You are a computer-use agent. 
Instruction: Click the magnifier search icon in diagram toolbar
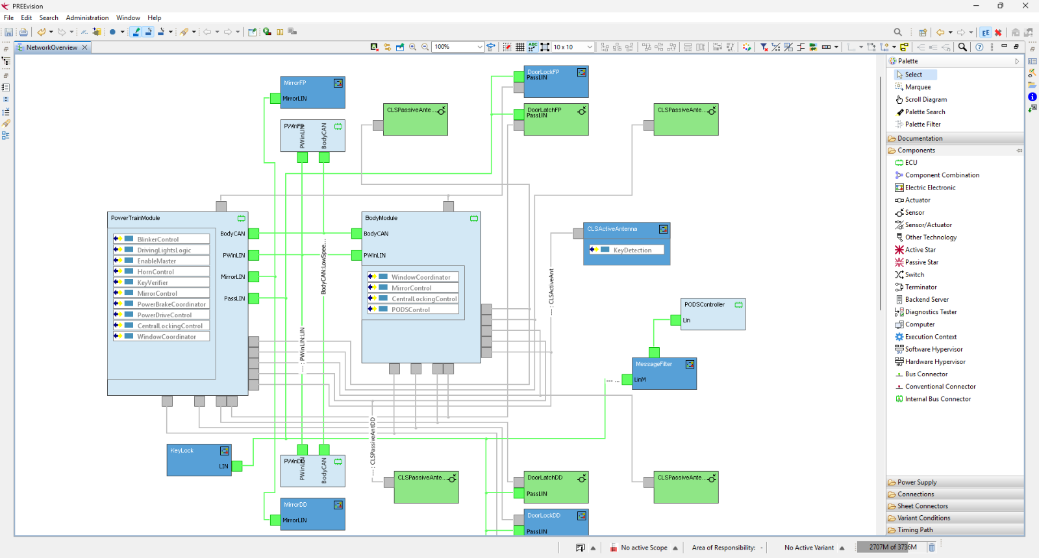[962, 47]
